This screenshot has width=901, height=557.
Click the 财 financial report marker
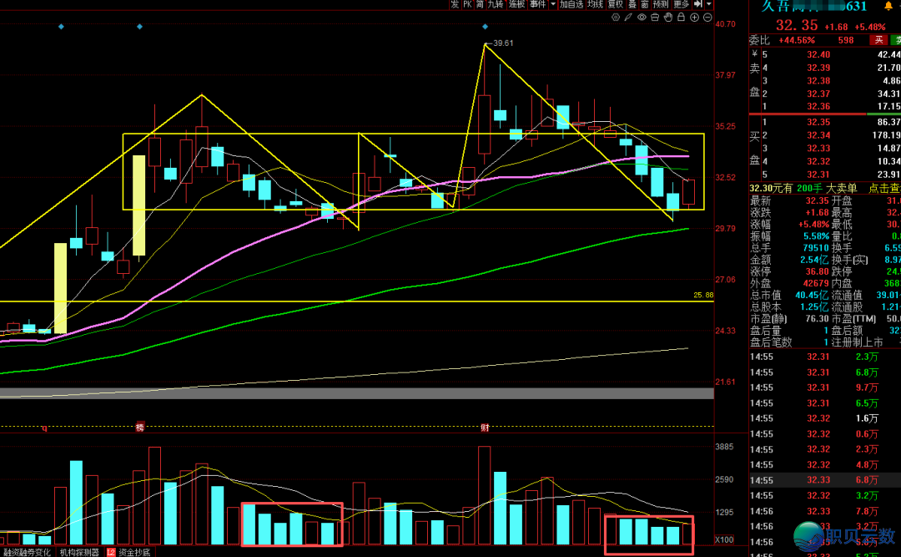click(x=485, y=428)
